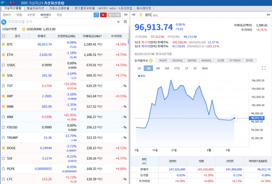Viewport: 272px width, 184px height.
Task: Toggle favorite star for ETH
Action: click(x=3, y=55)
